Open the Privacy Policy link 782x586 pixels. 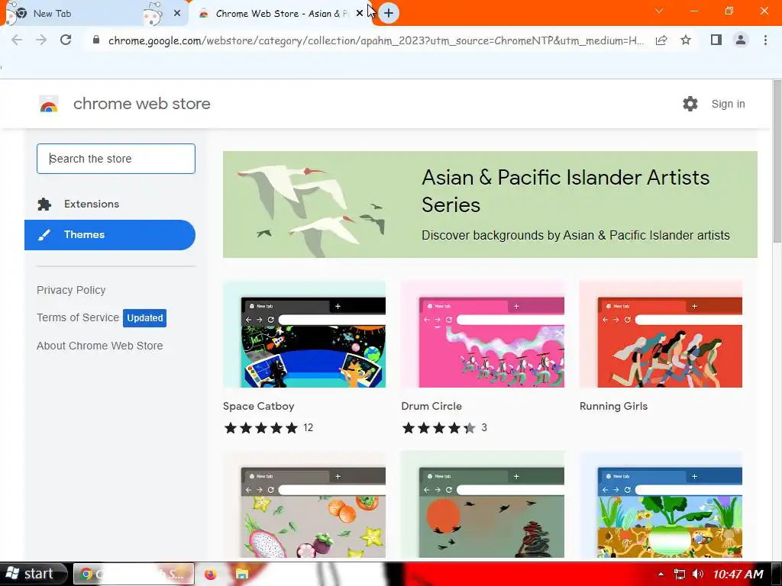coord(71,290)
